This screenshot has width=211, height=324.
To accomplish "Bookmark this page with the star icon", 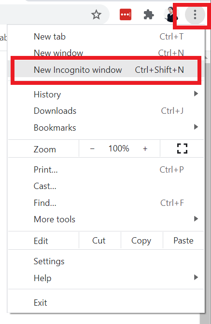I will [96, 14].
